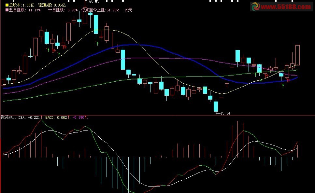
Task: Click the 28.23 high price label
Action: [94, 2]
